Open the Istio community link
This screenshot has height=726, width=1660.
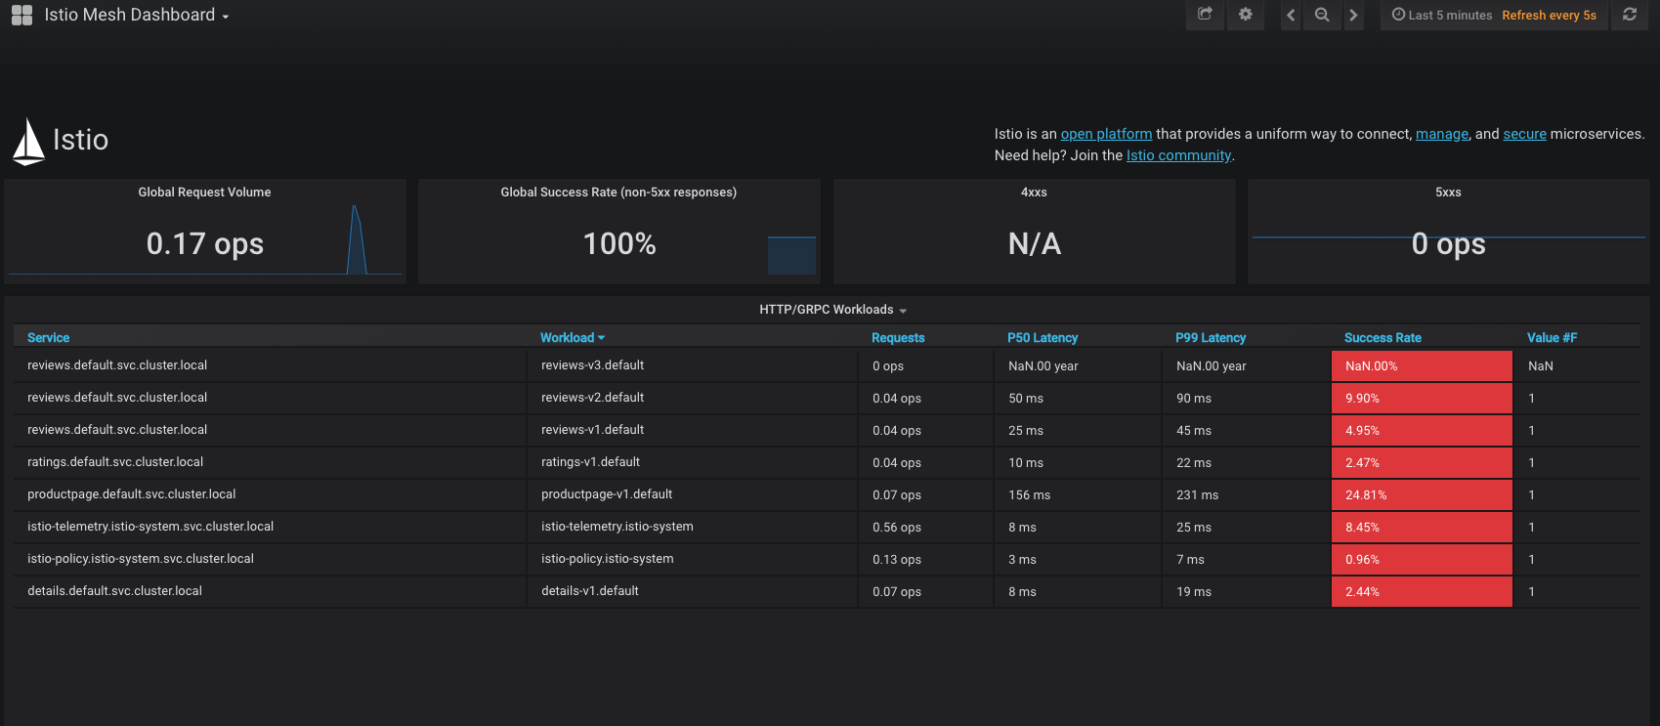(1178, 155)
